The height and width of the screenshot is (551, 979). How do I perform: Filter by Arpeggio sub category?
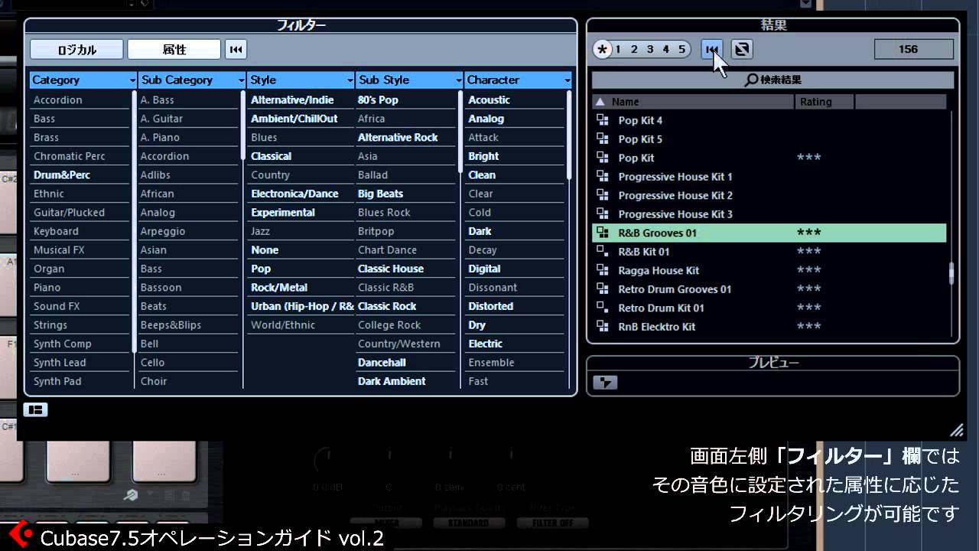(163, 231)
